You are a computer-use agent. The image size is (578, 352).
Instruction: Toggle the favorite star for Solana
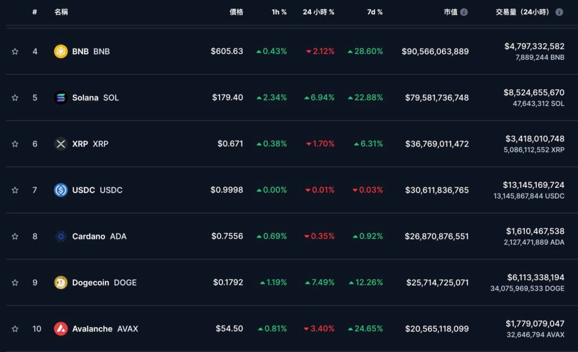15,98
